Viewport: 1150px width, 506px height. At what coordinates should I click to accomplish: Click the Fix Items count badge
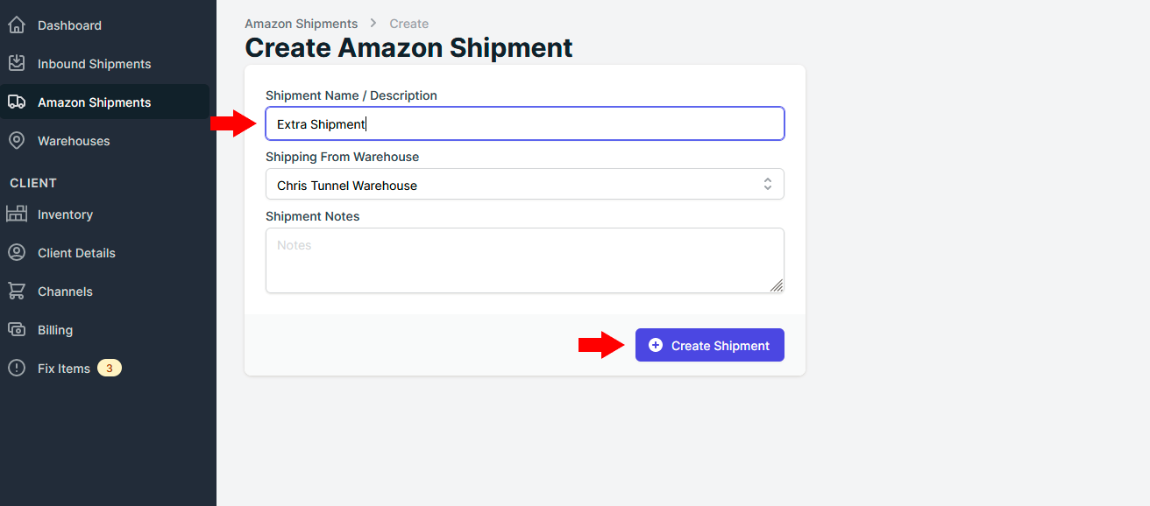[x=110, y=369]
